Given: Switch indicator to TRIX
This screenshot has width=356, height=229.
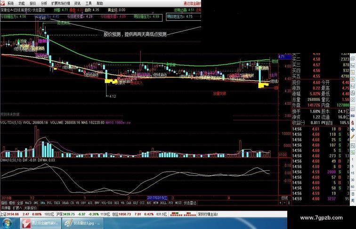Looking at the screenshot, I should [x=57, y=203].
